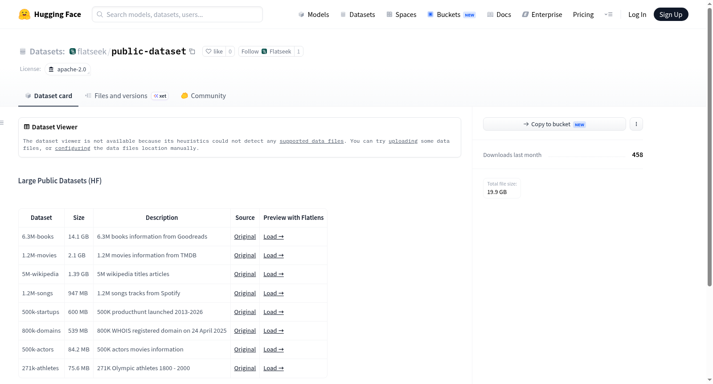Load 800k-domains preview
The width and height of the screenshot is (713, 384).
[x=274, y=330]
